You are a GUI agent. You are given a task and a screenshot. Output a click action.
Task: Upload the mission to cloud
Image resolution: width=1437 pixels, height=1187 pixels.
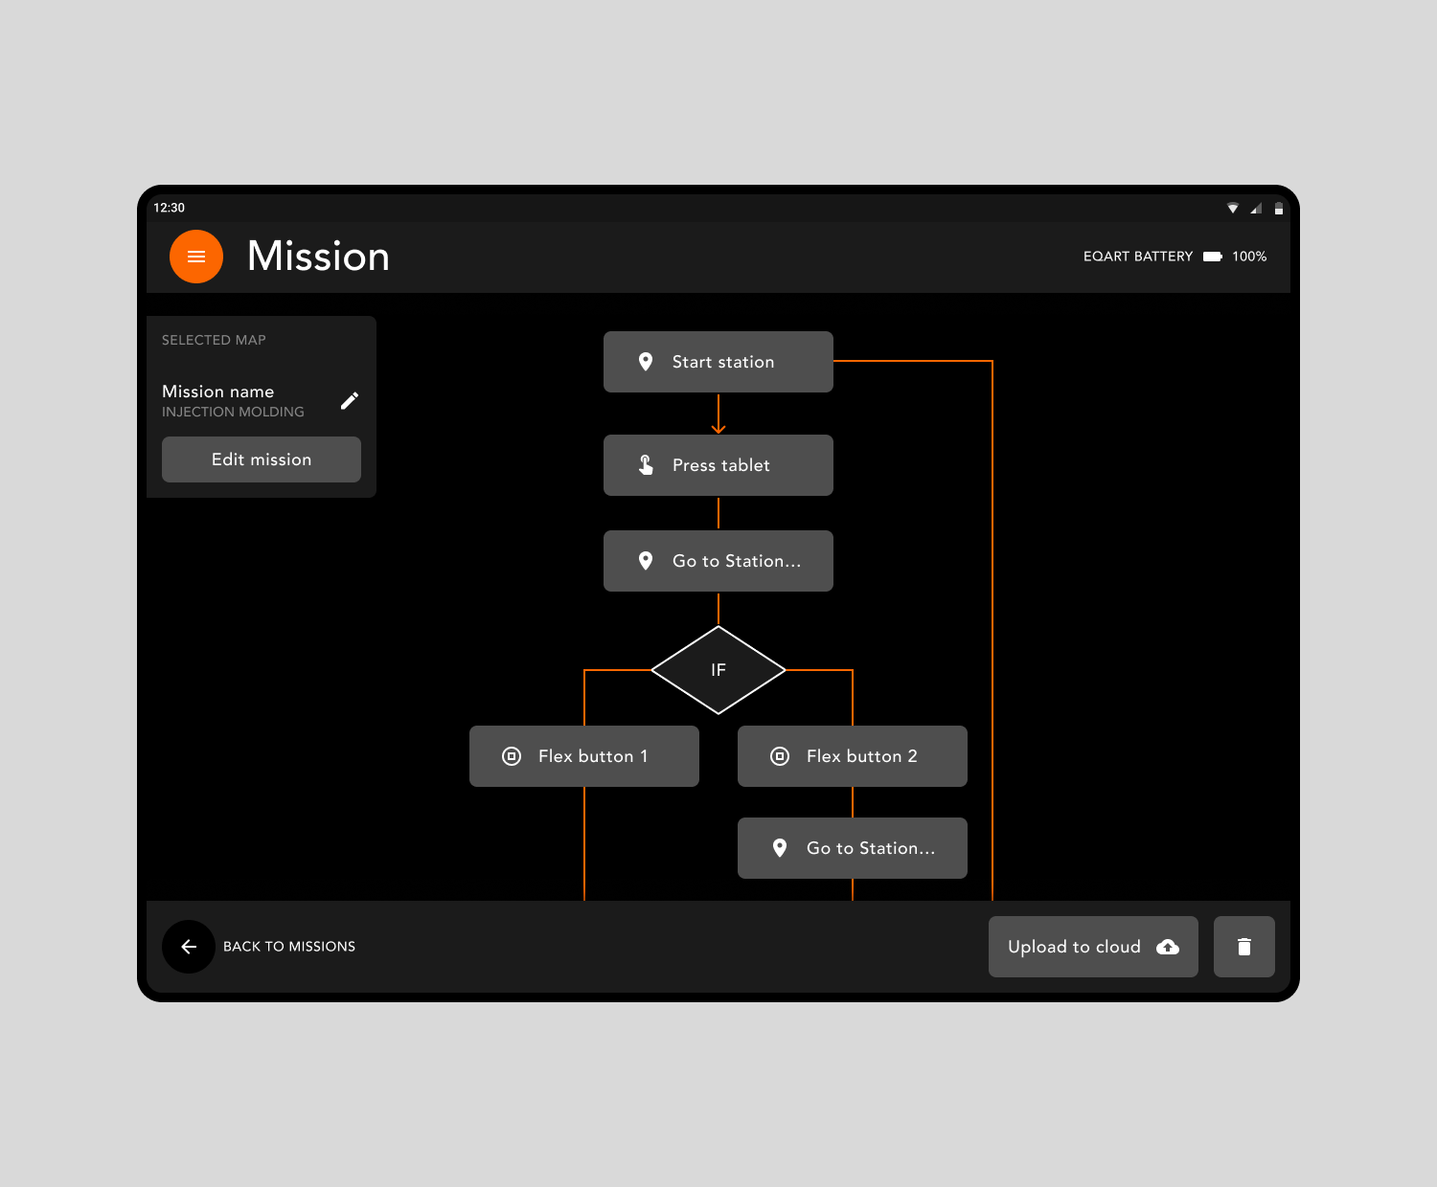pyautogui.click(x=1093, y=947)
